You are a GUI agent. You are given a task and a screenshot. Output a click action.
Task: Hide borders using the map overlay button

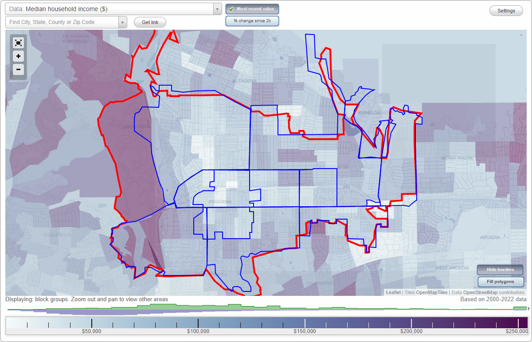point(500,270)
